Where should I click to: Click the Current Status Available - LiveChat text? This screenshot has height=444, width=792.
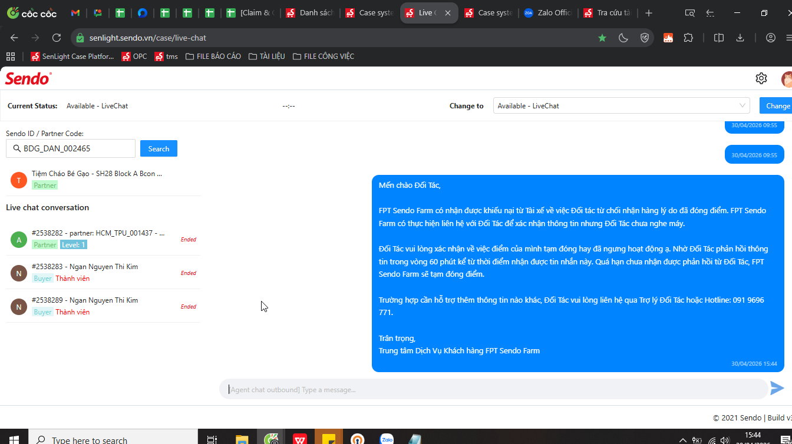click(97, 106)
